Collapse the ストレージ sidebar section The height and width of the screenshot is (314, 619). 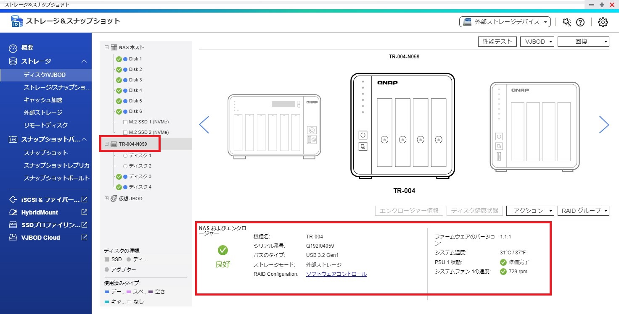[x=84, y=61]
